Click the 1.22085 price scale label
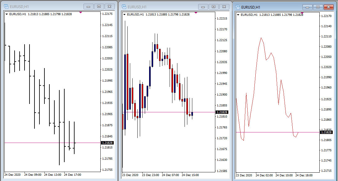338x181 pixels. click(107, 47)
